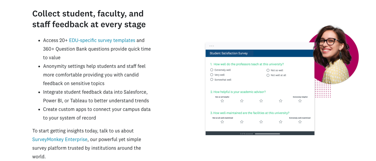This screenshot has height=161, width=376.
Task: Click the first star for academic advisor helpfulness
Action: (x=222, y=101)
